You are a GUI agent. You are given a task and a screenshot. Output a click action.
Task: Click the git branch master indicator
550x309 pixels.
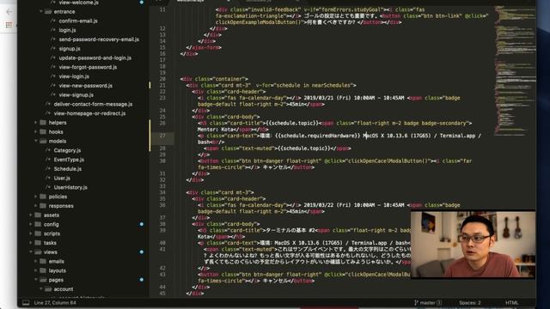pyautogui.click(x=428, y=303)
